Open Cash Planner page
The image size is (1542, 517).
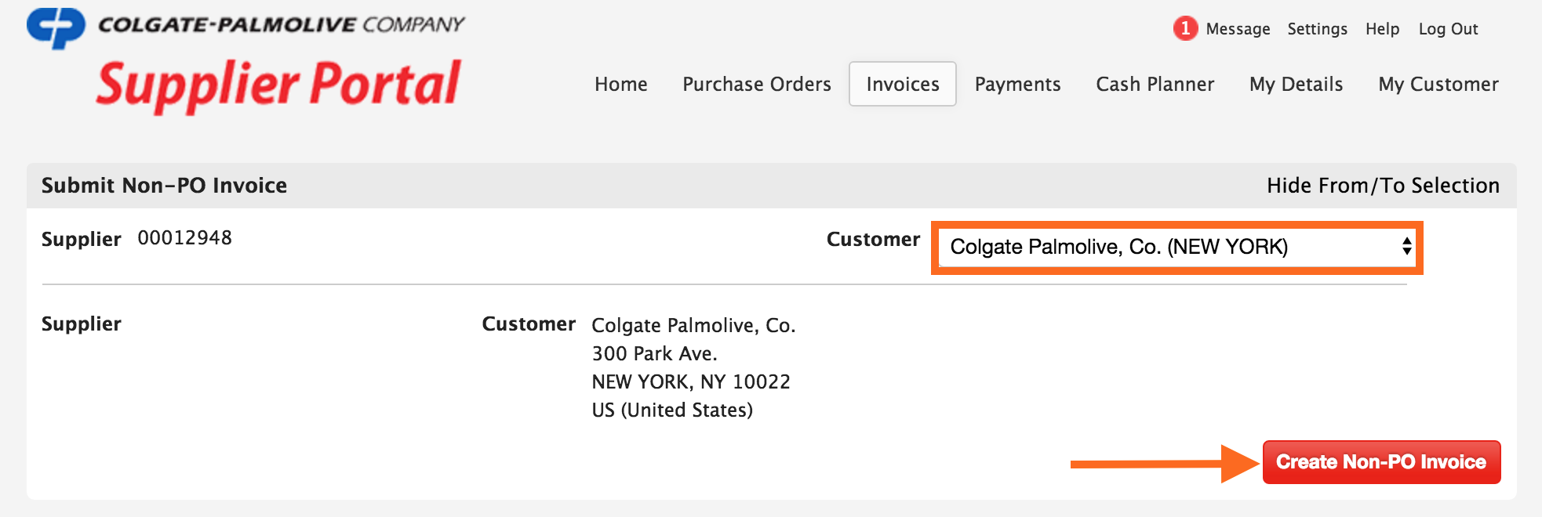(x=1155, y=84)
